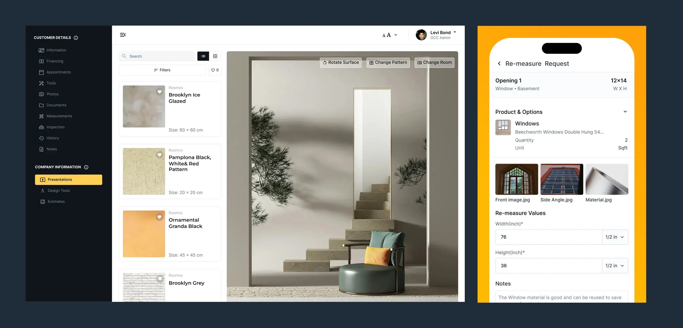This screenshot has width=683, height=328.
Task: Switch to list view
Action: coord(203,56)
